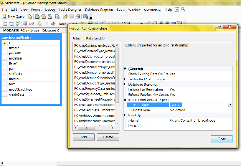Select the nodeObjectType column row

point(31,89)
